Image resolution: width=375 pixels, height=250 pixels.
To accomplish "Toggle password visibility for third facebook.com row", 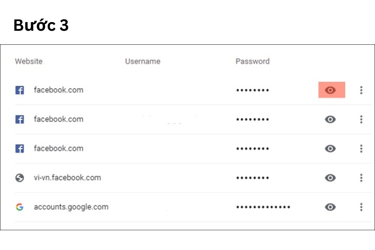I will point(330,149).
